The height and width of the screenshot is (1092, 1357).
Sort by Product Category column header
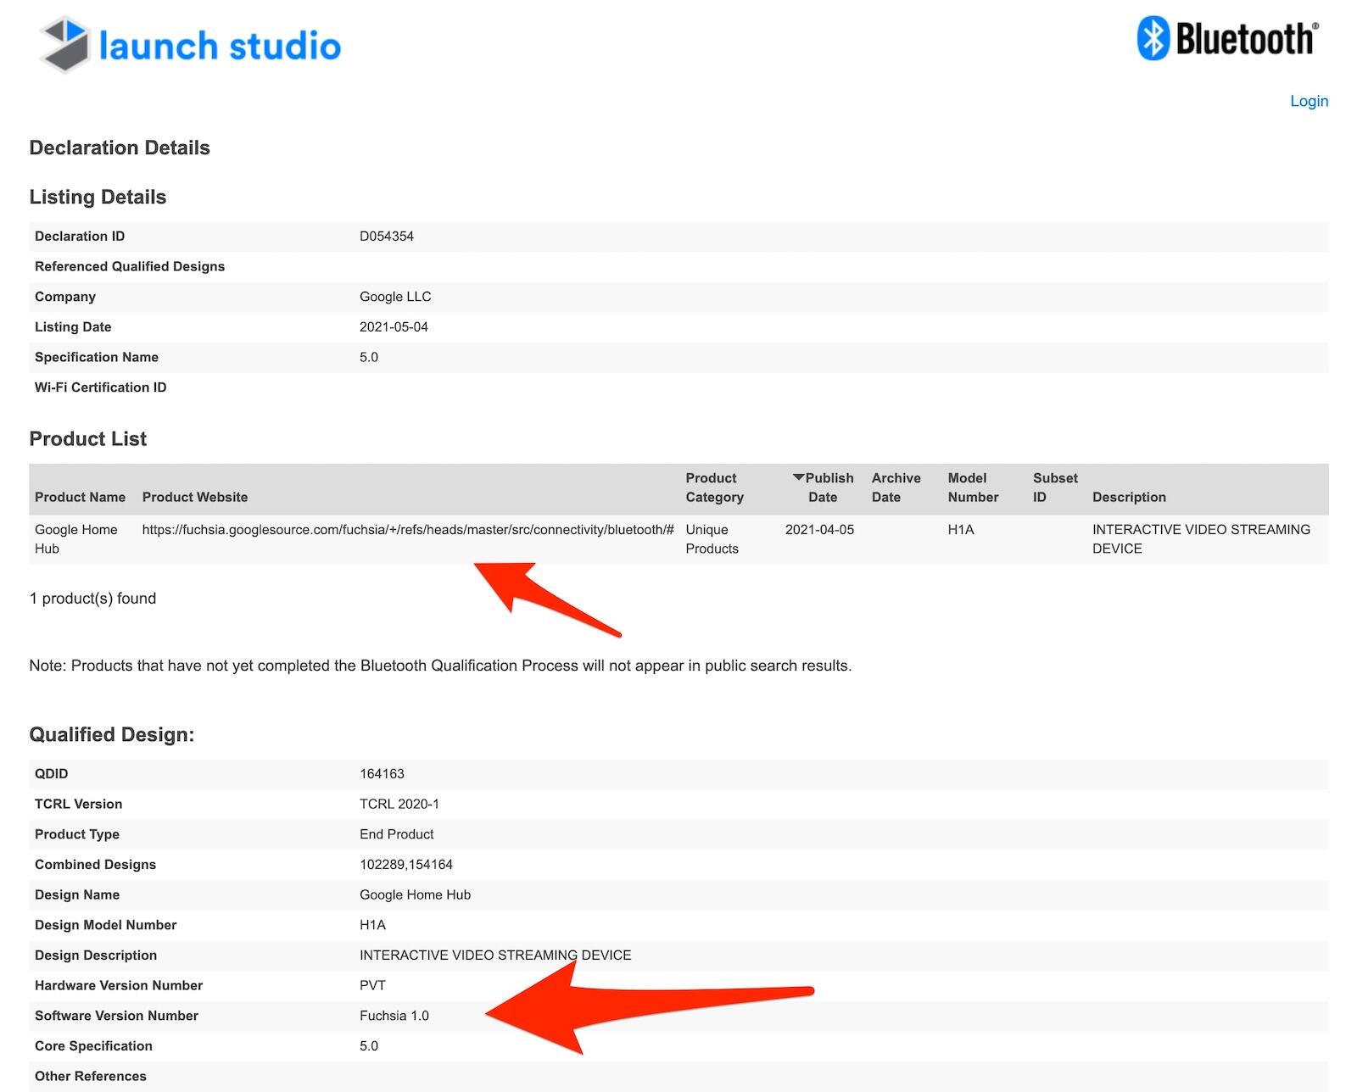tap(714, 487)
